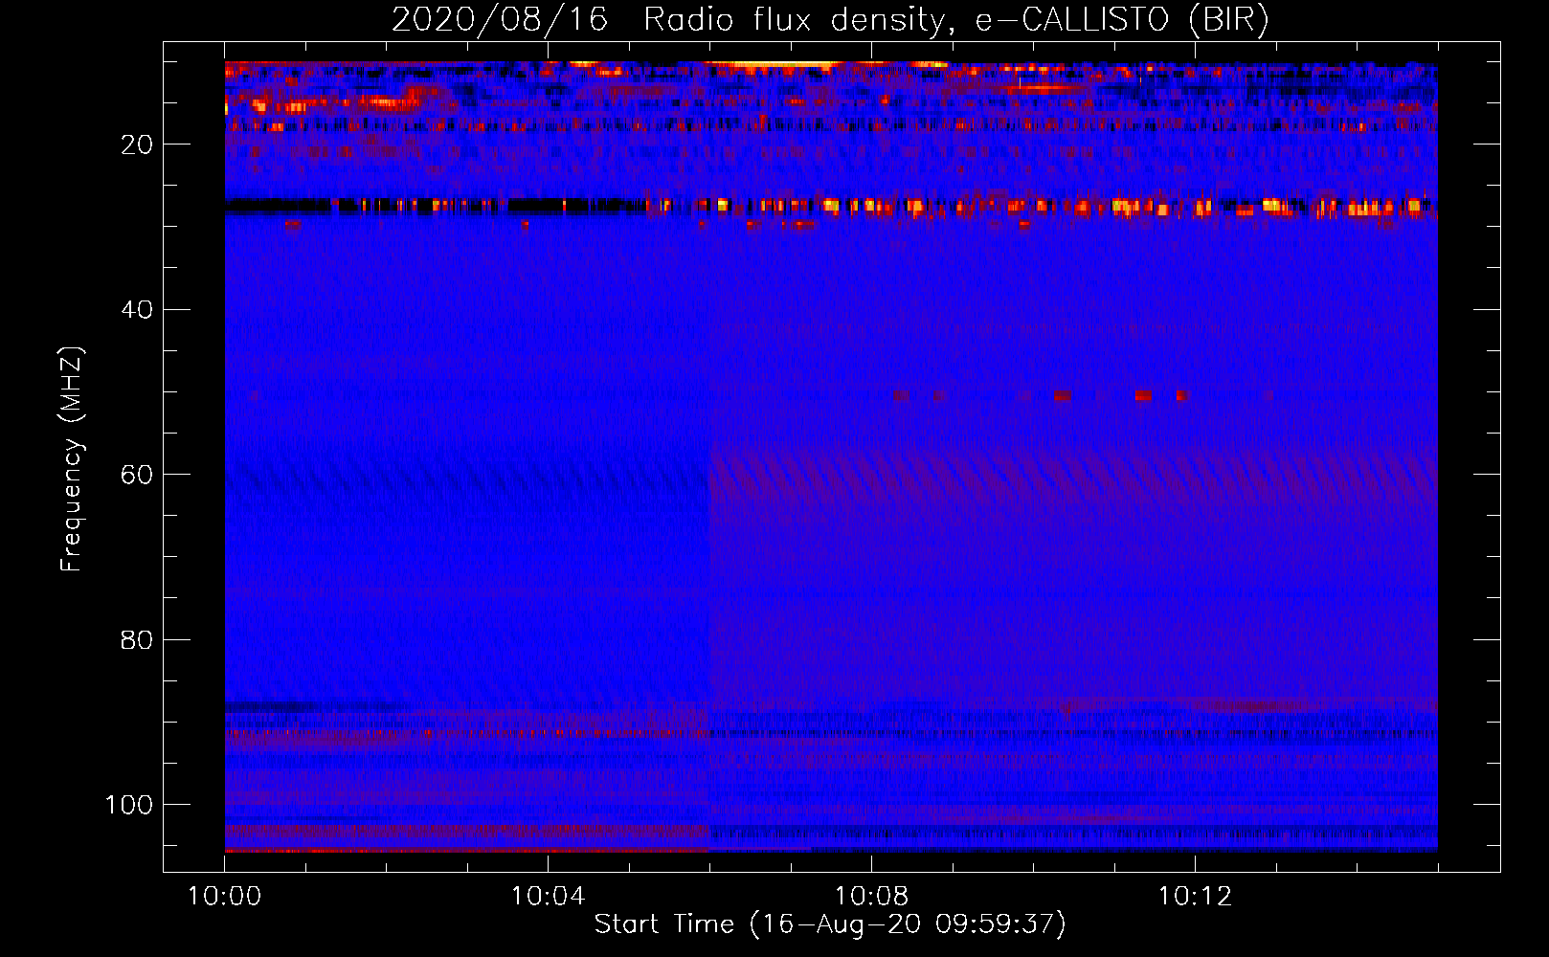Click the 20 MHz frequency tick label
Viewport: 1549px width, 957px height.
pos(137,145)
